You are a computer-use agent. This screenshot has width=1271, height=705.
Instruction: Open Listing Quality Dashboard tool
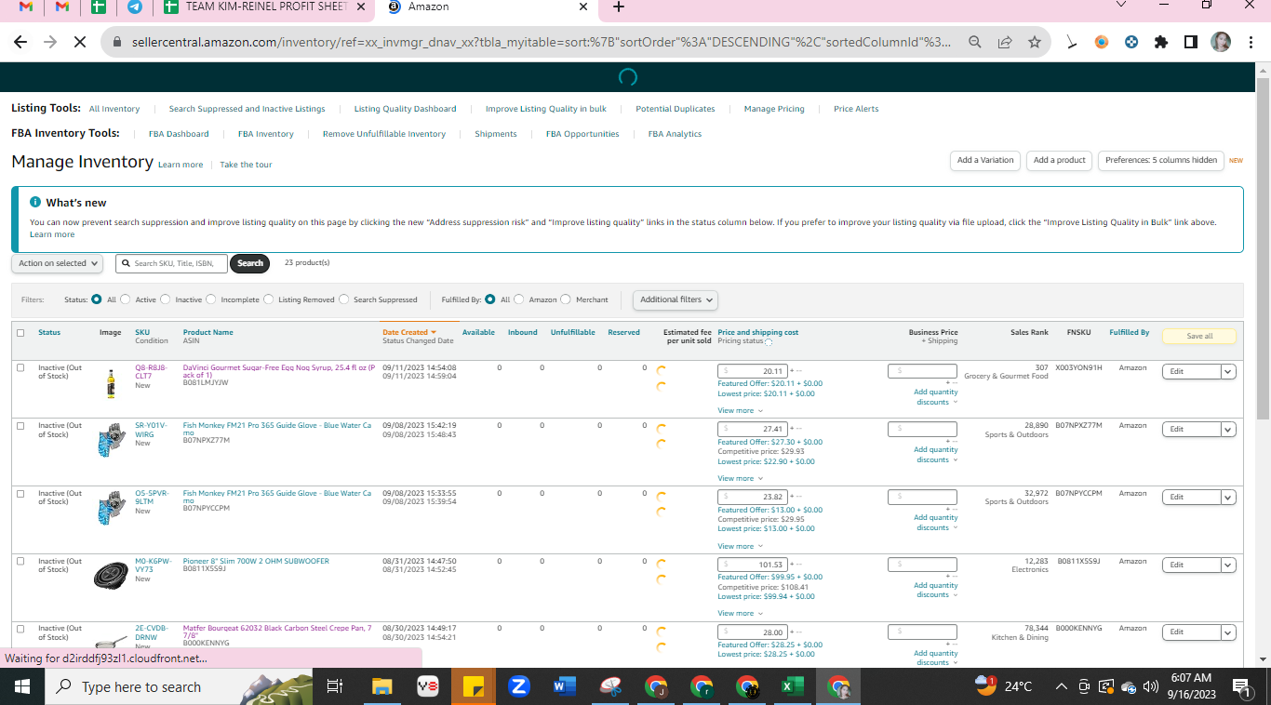(405, 109)
